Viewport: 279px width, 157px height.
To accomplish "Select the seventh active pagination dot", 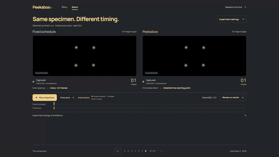I will tap(146, 151).
